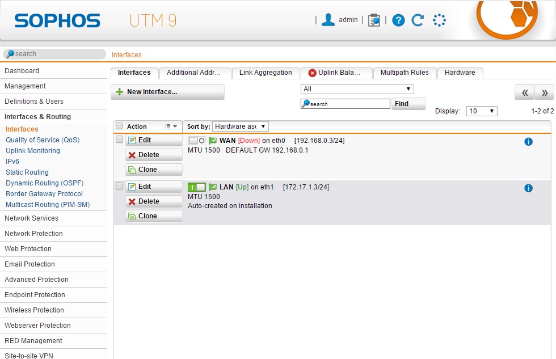Reload page with the refresh icon
This screenshot has width=556, height=359.
point(418,20)
